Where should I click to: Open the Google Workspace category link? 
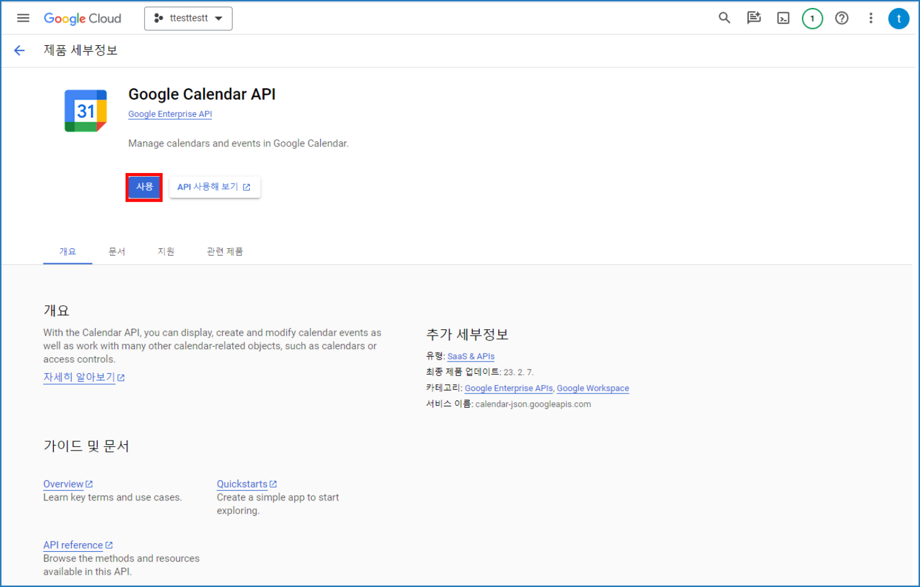click(x=592, y=388)
